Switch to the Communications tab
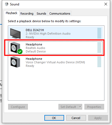Image resolution: width=112 pixels, height=125 pixels. tap(60, 14)
